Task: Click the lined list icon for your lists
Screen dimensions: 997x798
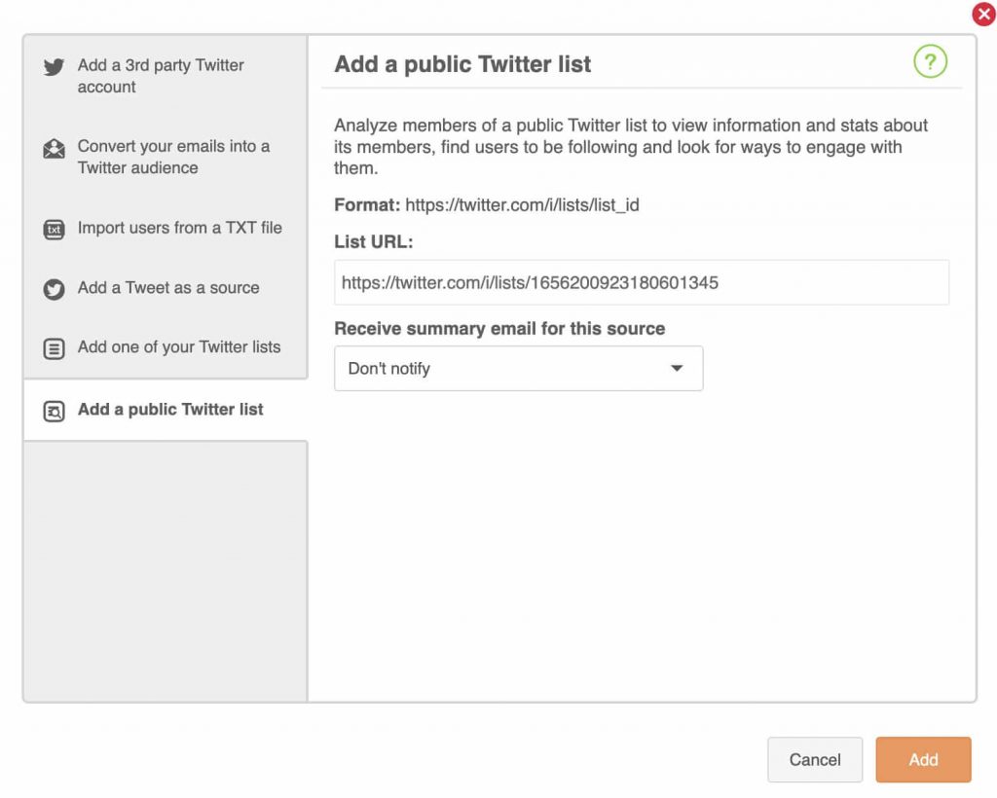Action: [x=55, y=348]
